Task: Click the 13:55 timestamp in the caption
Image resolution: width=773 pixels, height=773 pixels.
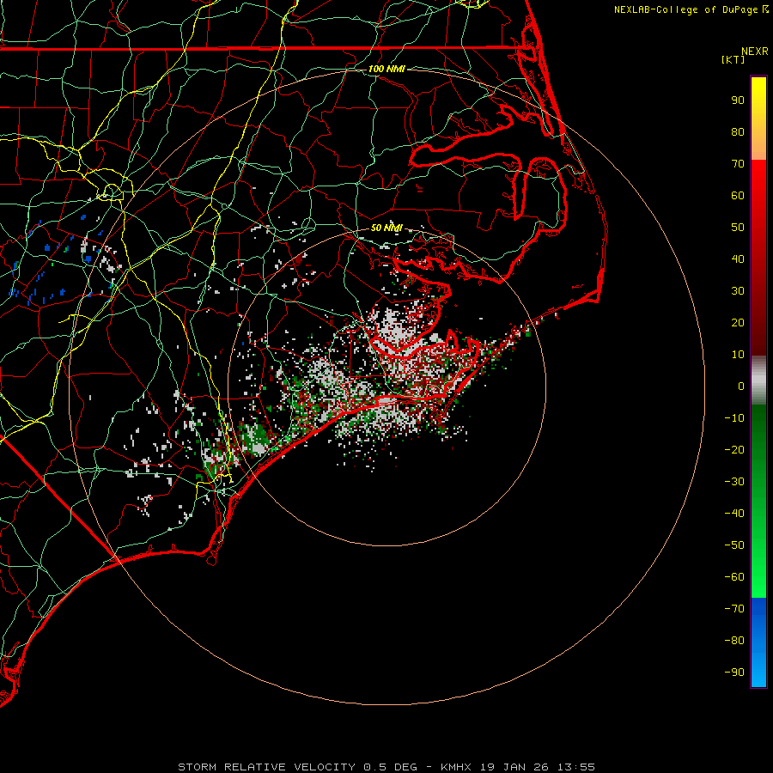Action: click(x=576, y=767)
